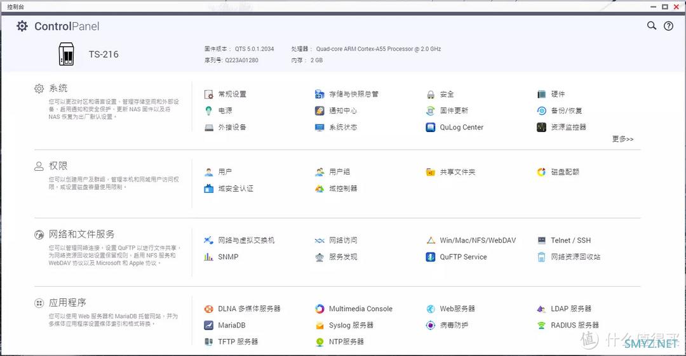The image size is (686, 356).
Task: Open the 资源监控器 resource monitor icon
Action: pyautogui.click(x=541, y=128)
